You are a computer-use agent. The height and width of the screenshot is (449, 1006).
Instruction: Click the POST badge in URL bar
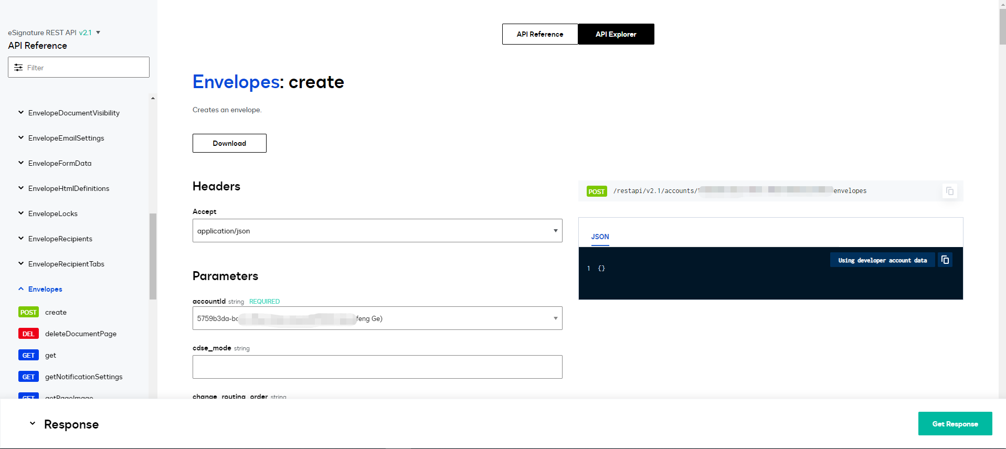pyautogui.click(x=597, y=191)
